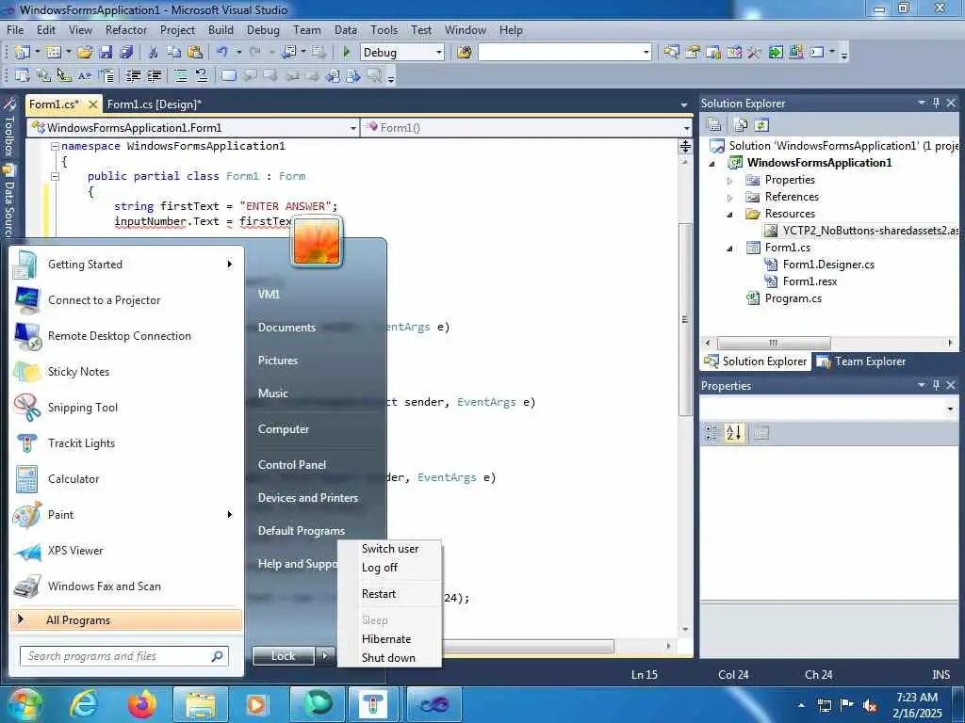Open Internet Explorer from the taskbar
The height and width of the screenshot is (723, 965).
84,704
